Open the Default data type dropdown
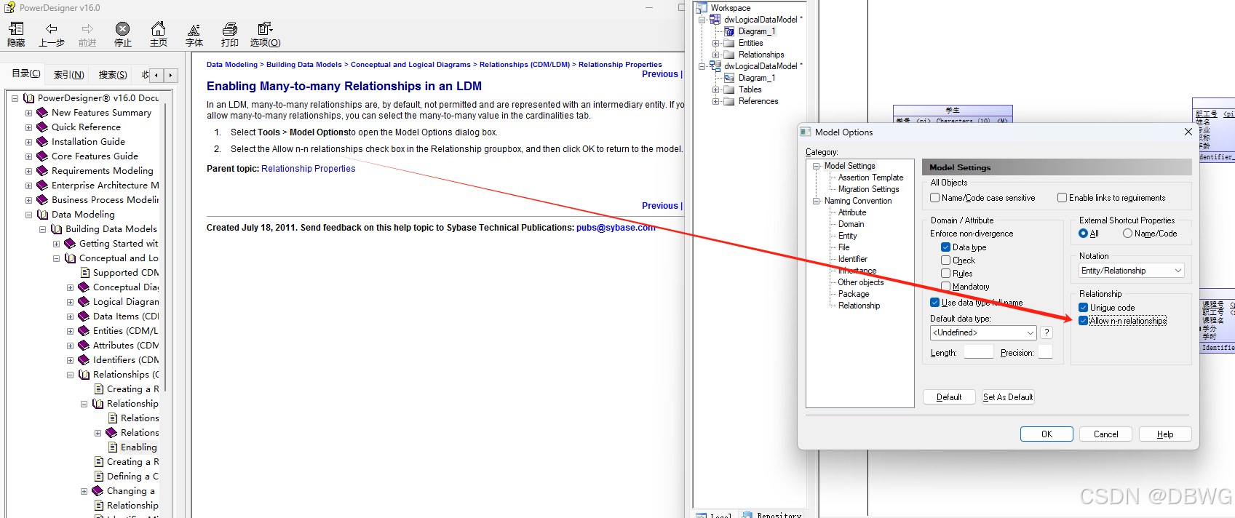The height and width of the screenshot is (518, 1235). click(983, 332)
